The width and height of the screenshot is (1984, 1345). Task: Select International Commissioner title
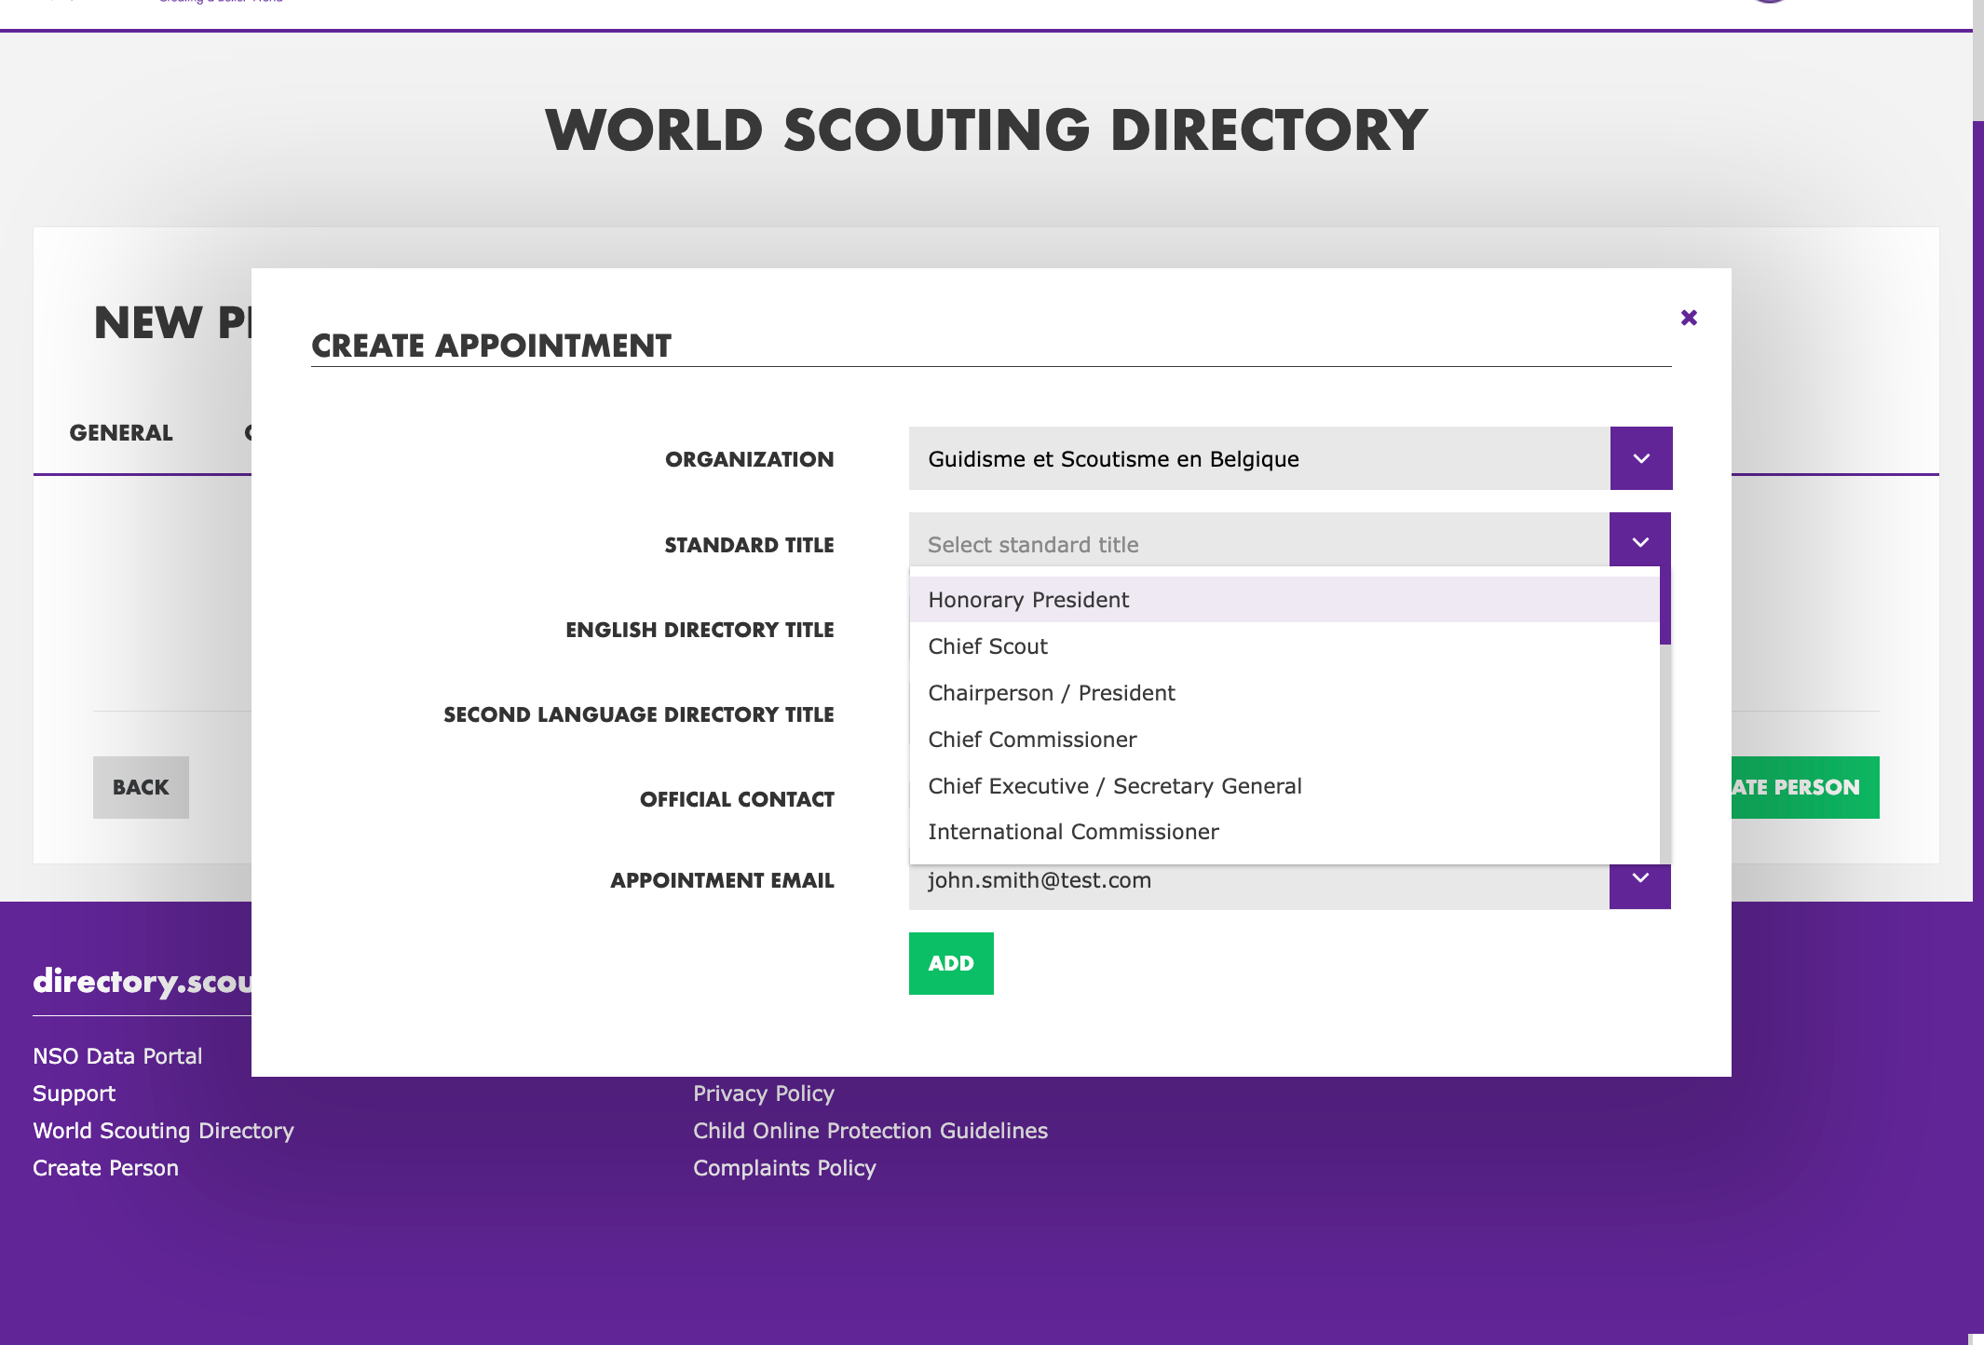(1284, 832)
